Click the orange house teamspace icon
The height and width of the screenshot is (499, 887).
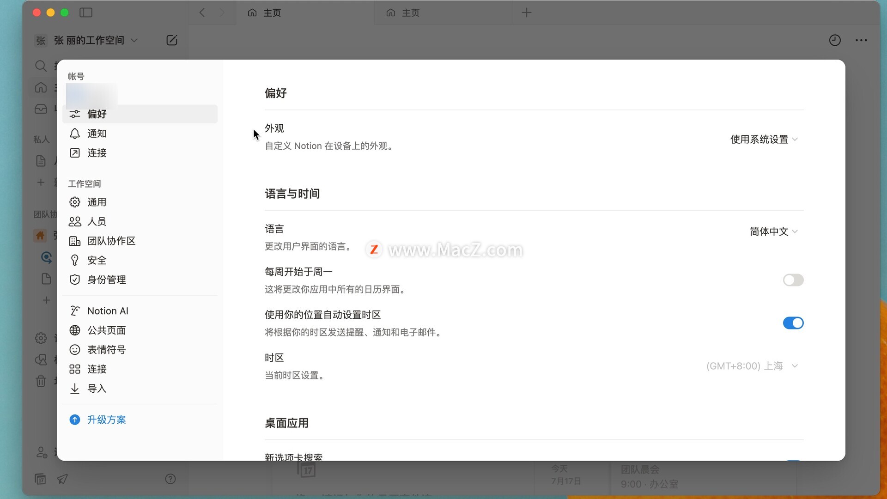41,236
